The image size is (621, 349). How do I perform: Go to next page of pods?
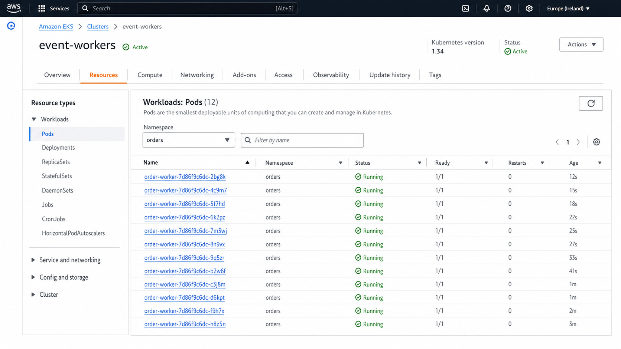[x=578, y=142]
